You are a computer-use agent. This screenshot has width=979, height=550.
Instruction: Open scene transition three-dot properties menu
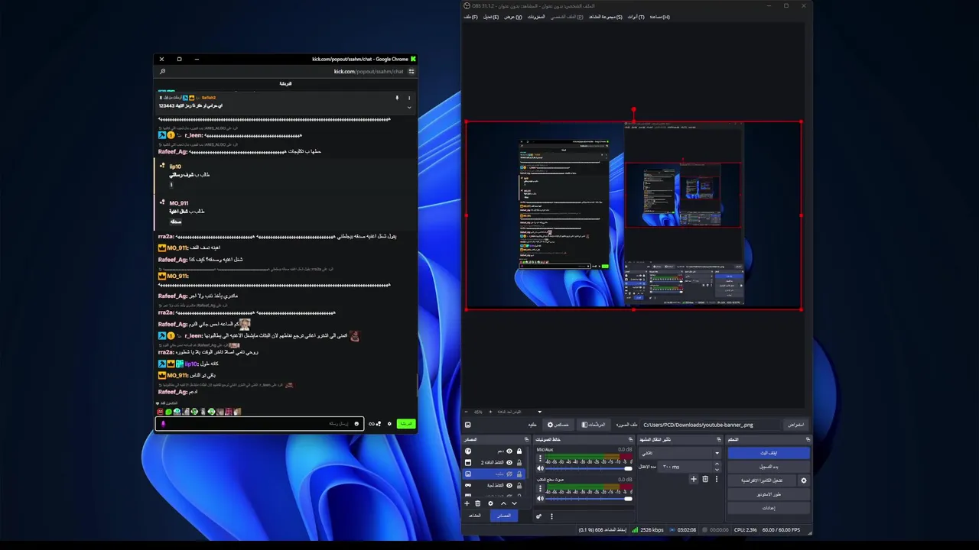pos(717,479)
